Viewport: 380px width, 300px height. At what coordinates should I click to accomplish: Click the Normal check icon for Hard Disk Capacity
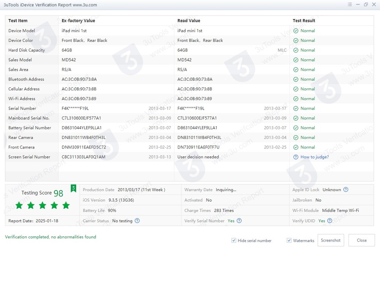point(296,50)
